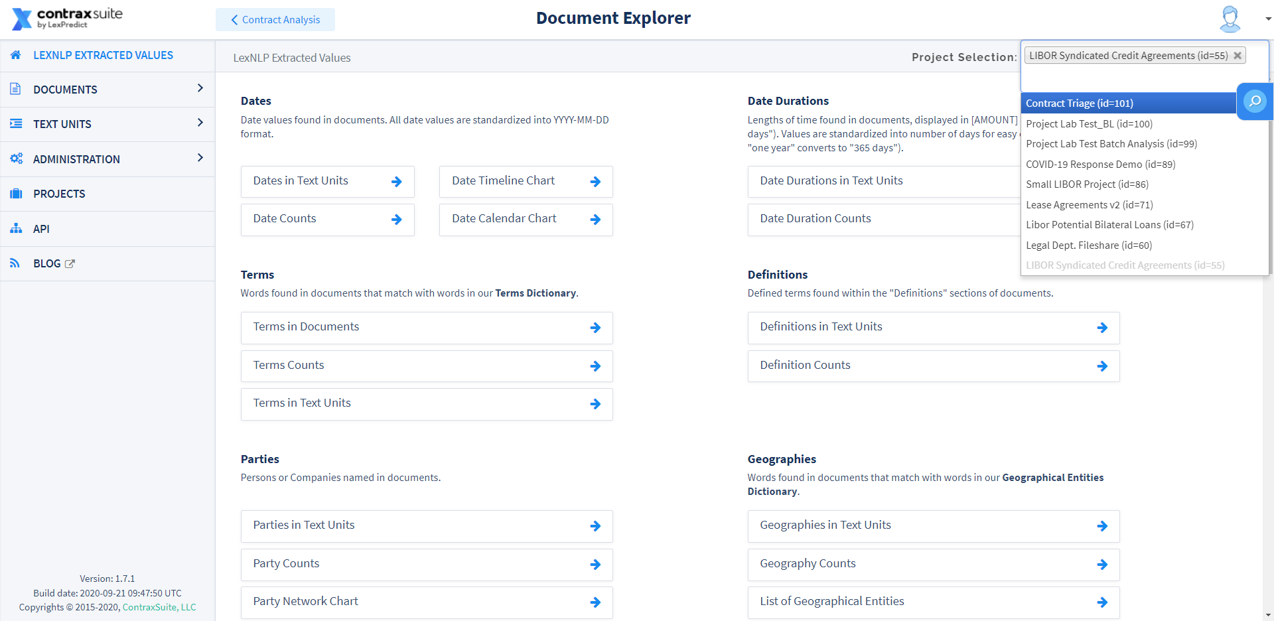The height and width of the screenshot is (621, 1274).
Task: Select Contract Triage (id=101) project option
Action: [1127, 103]
